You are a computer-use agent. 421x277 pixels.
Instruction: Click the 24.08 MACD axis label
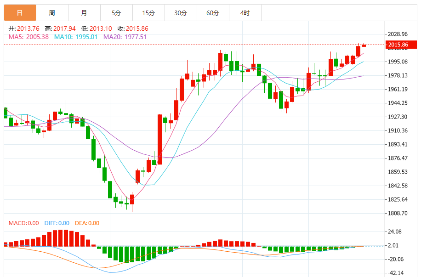[x=395, y=232]
